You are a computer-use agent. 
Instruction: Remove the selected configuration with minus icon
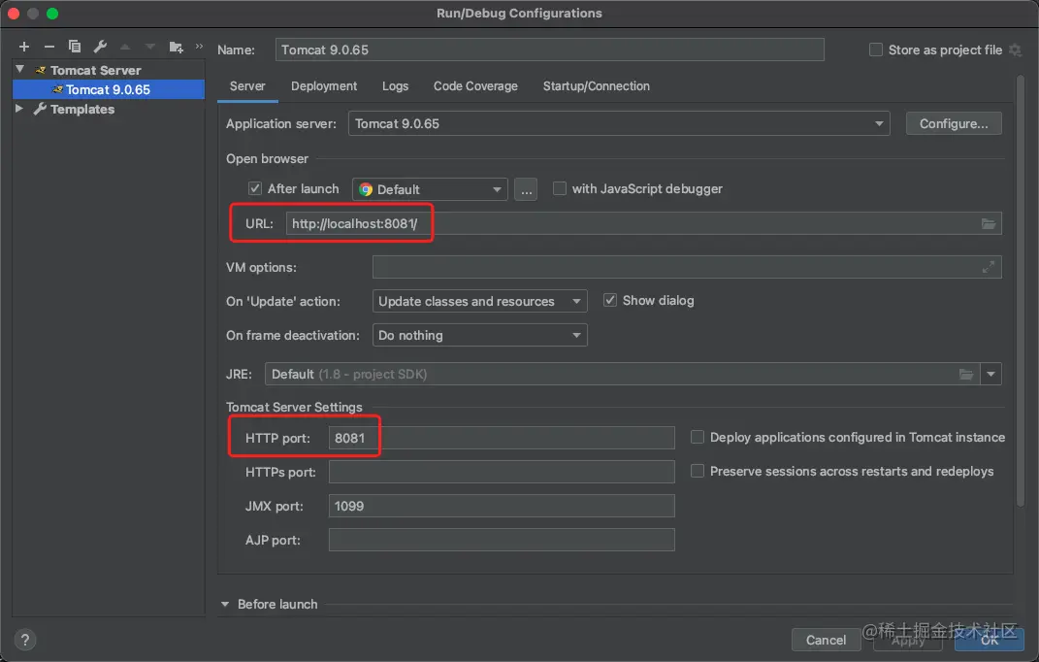[49, 47]
